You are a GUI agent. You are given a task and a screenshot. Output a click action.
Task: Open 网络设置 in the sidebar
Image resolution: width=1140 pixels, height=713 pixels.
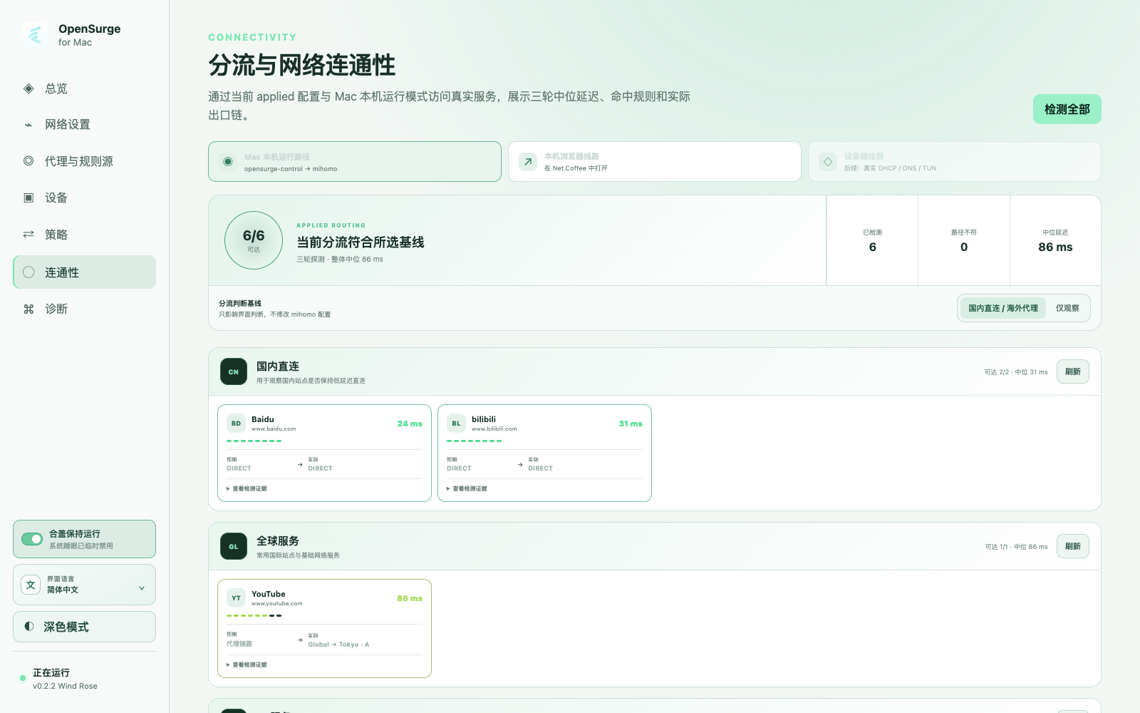(x=84, y=125)
